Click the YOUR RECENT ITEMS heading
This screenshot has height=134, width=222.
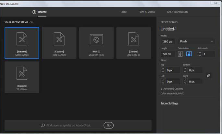click(16, 22)
